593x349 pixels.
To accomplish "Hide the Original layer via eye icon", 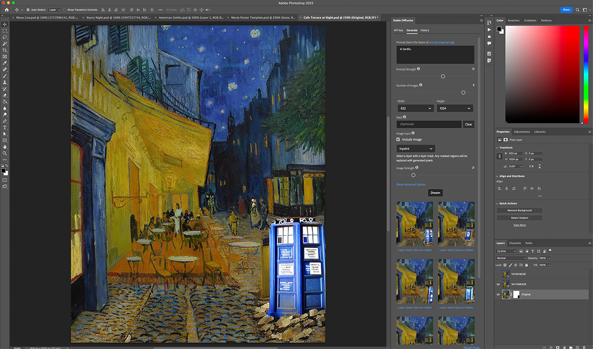I will tap(498, 294).
